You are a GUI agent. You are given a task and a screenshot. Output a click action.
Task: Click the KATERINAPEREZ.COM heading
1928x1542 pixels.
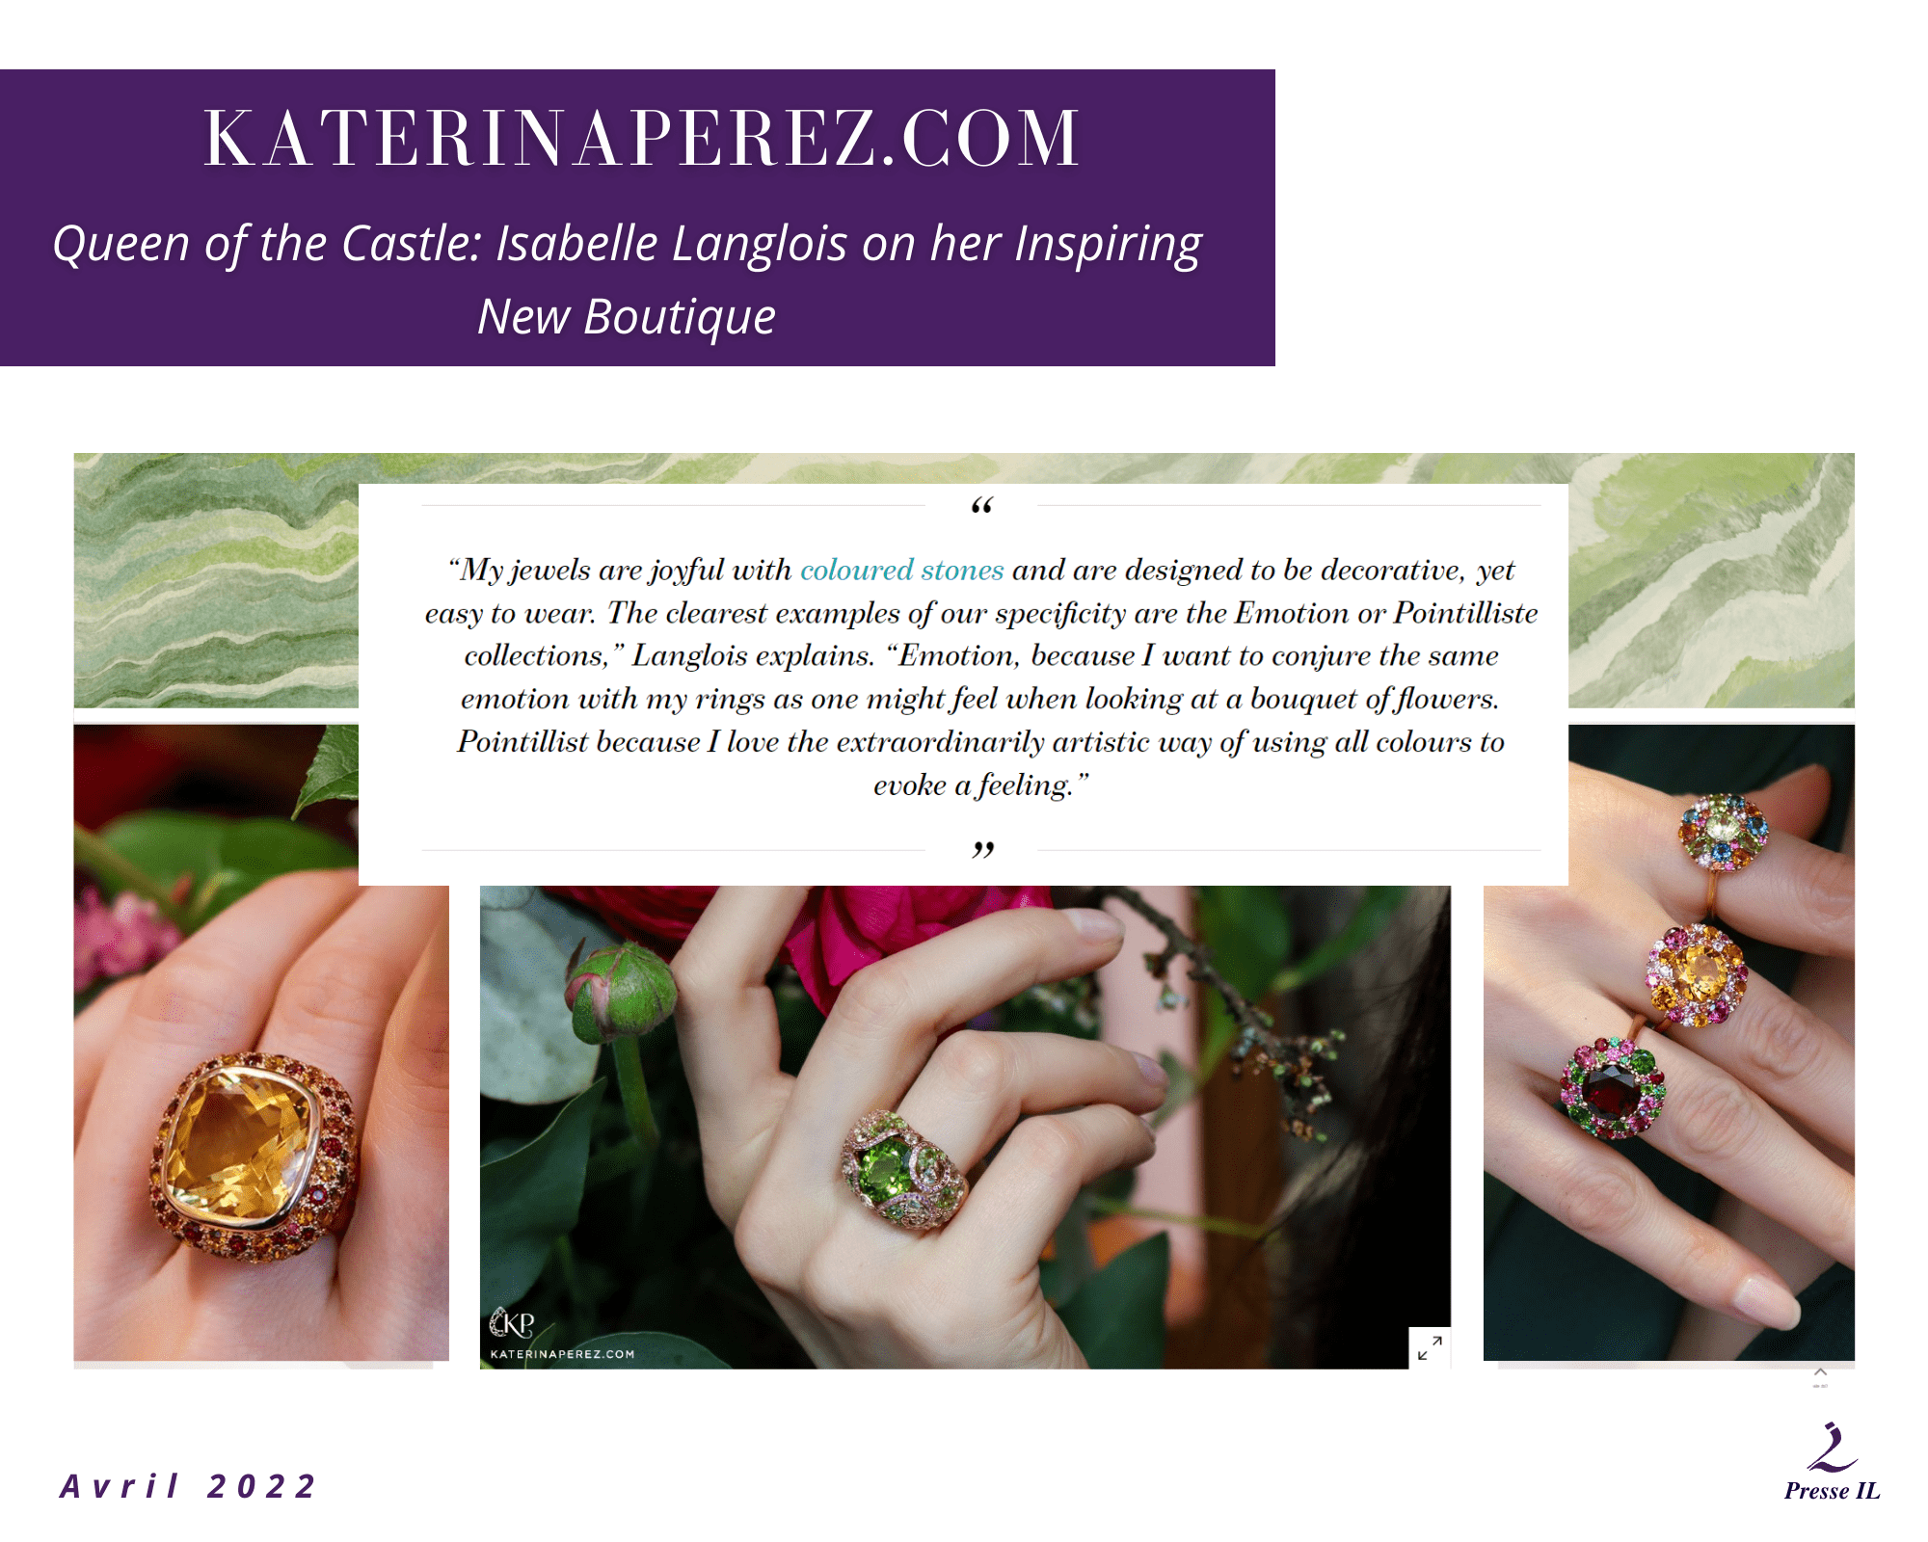point(641,139)
